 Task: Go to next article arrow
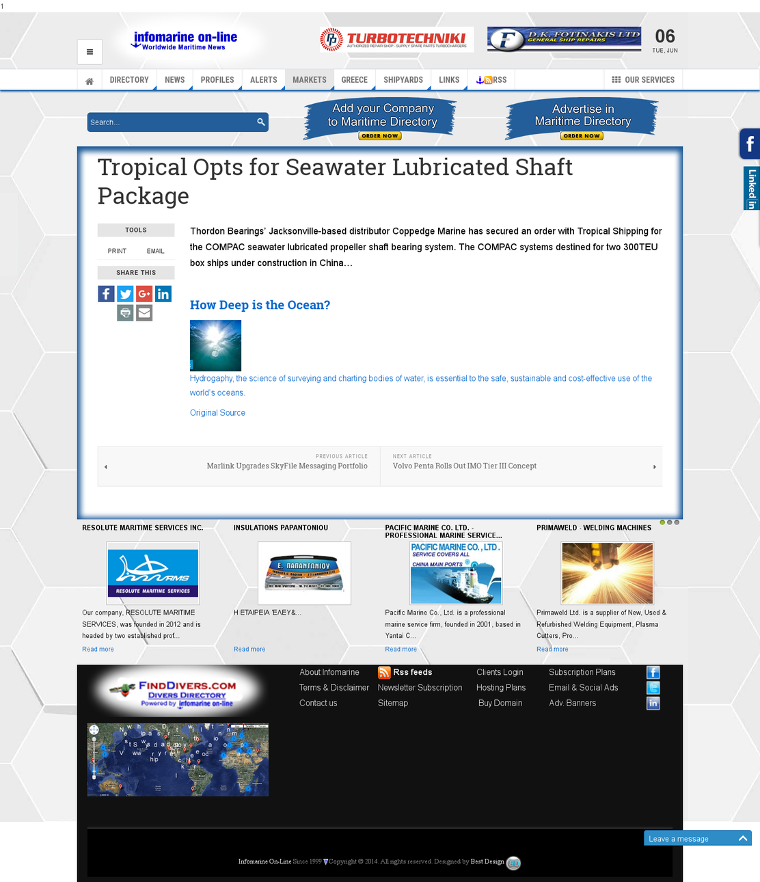(x=655, y=467)
